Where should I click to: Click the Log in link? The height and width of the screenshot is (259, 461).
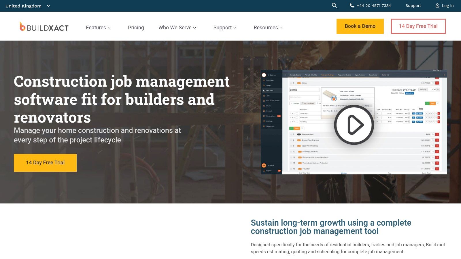448,5
